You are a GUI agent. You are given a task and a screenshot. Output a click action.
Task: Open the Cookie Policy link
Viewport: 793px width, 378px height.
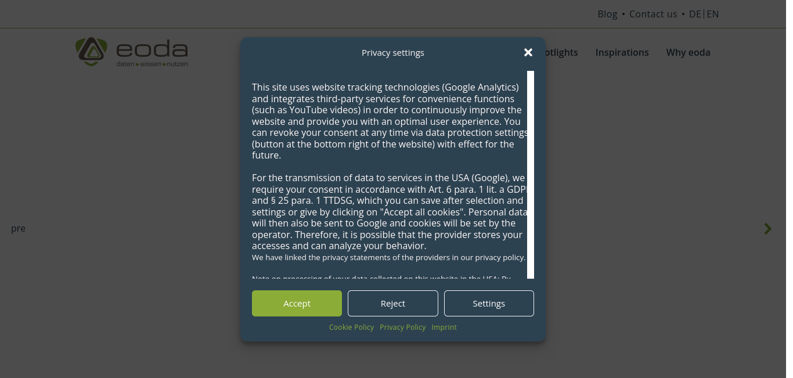pyautogui.click(x=351, y=327)
